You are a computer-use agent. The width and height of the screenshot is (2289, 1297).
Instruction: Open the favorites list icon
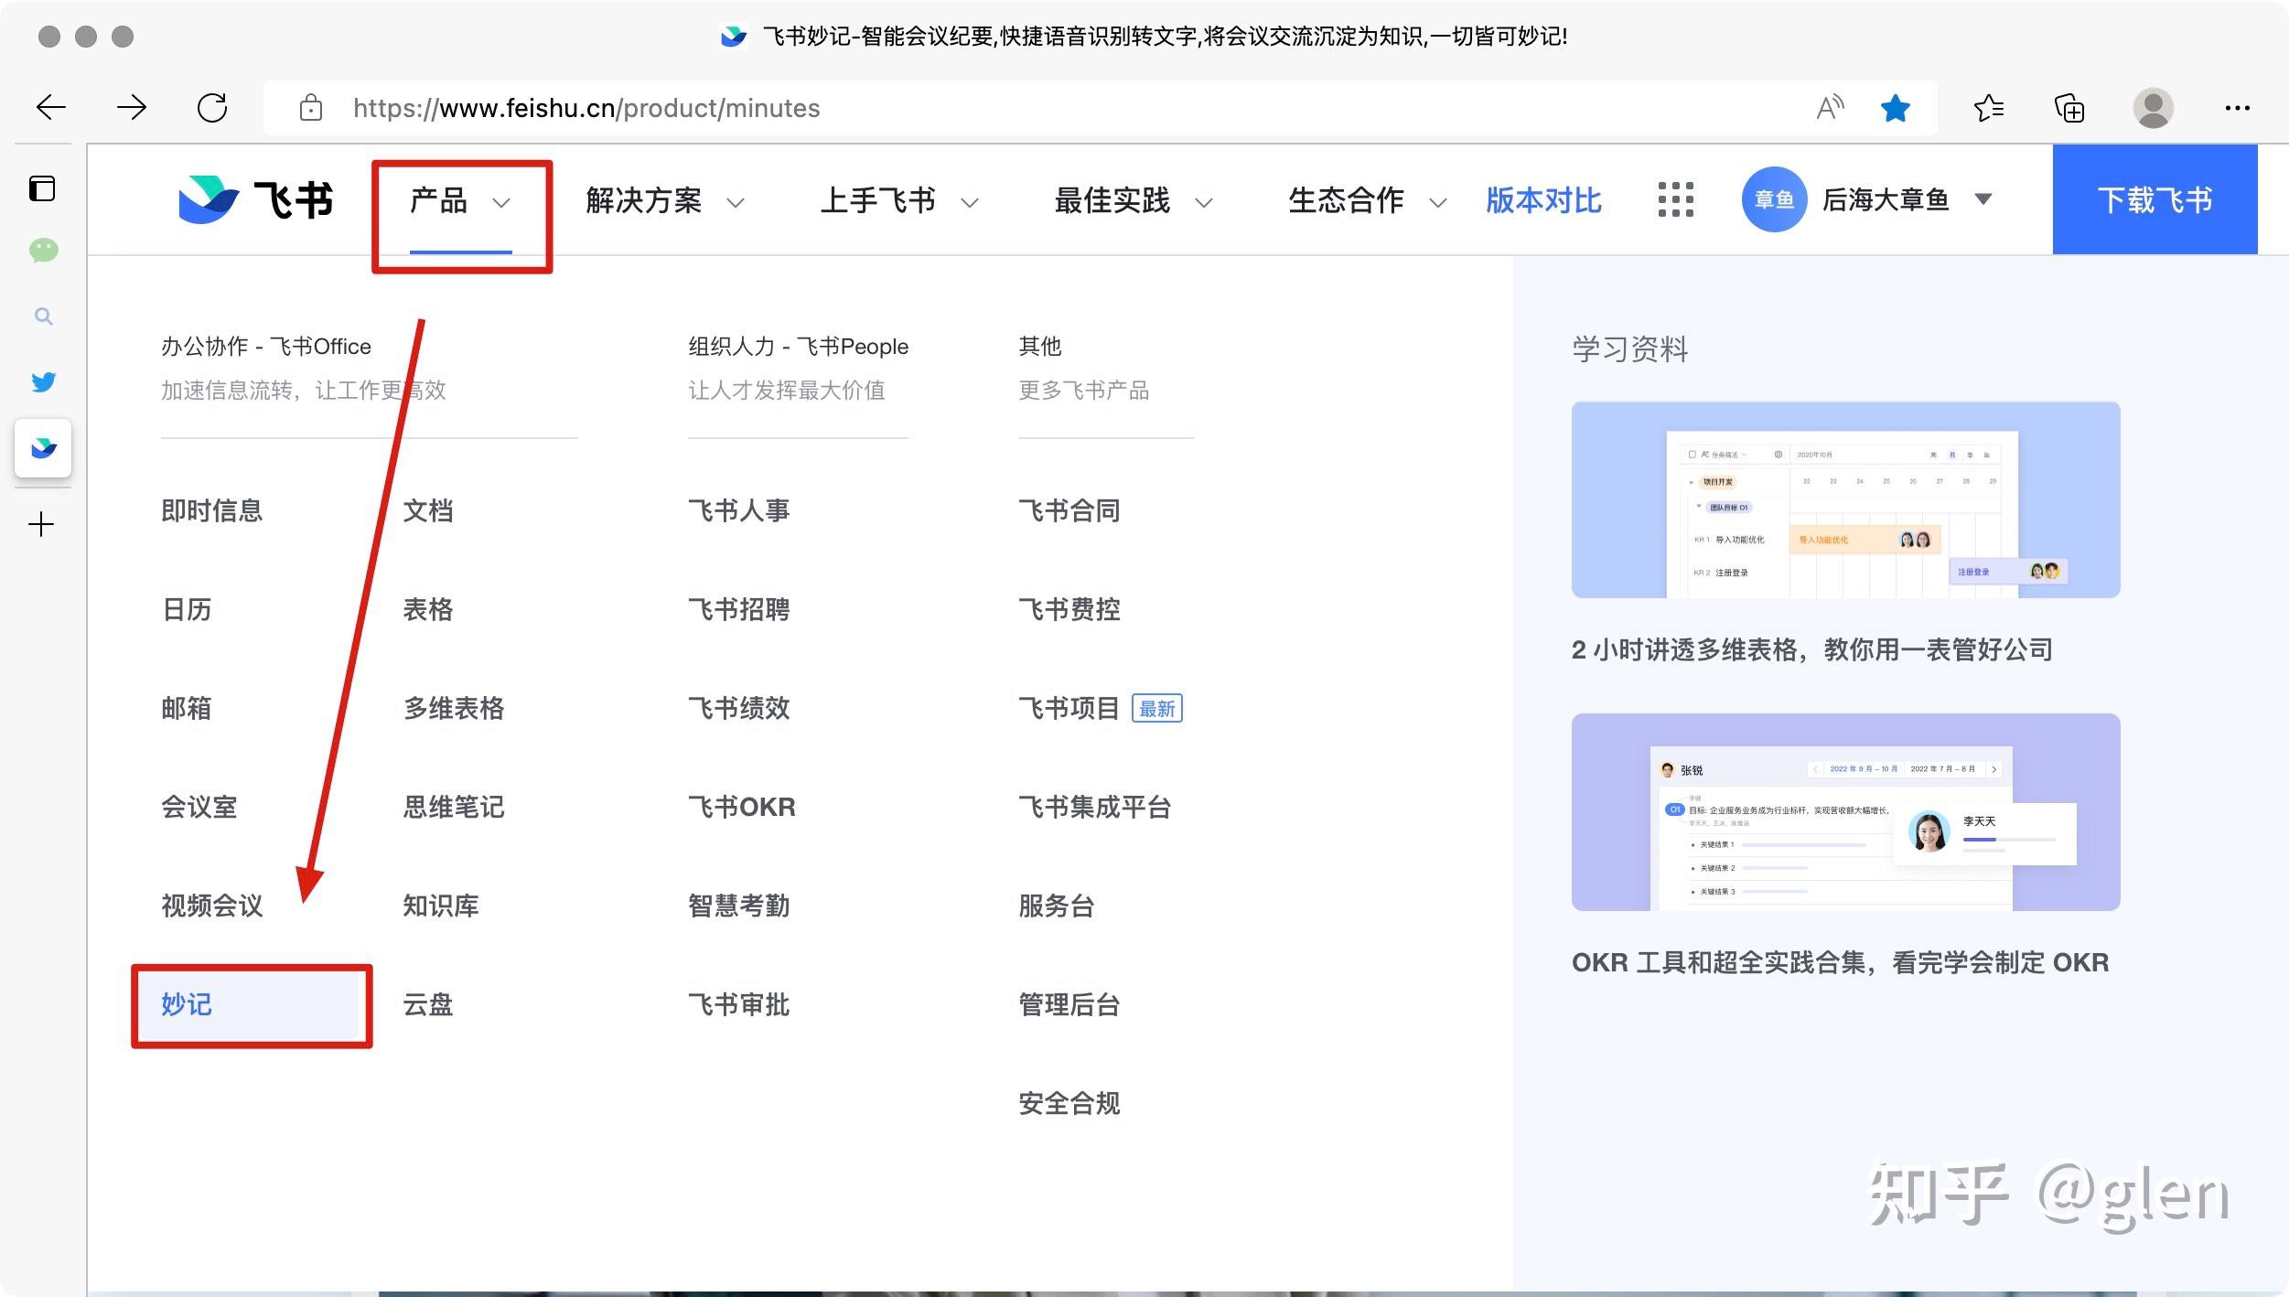click(x=1989, y=108)
